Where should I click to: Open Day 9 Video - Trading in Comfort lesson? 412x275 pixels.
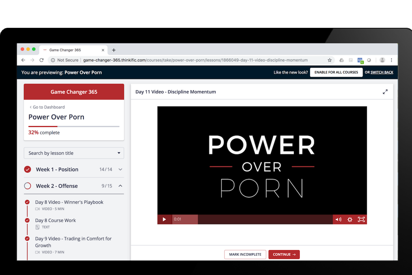[73, 242]
